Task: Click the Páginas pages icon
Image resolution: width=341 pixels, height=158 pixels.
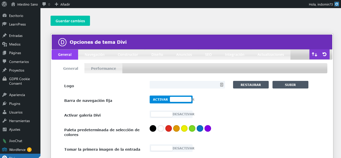Action: 5,53
